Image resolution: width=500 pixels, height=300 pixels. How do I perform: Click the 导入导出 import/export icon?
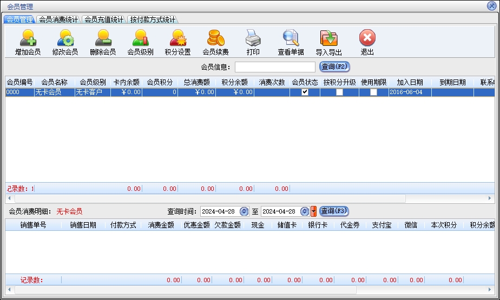[328, 39]
